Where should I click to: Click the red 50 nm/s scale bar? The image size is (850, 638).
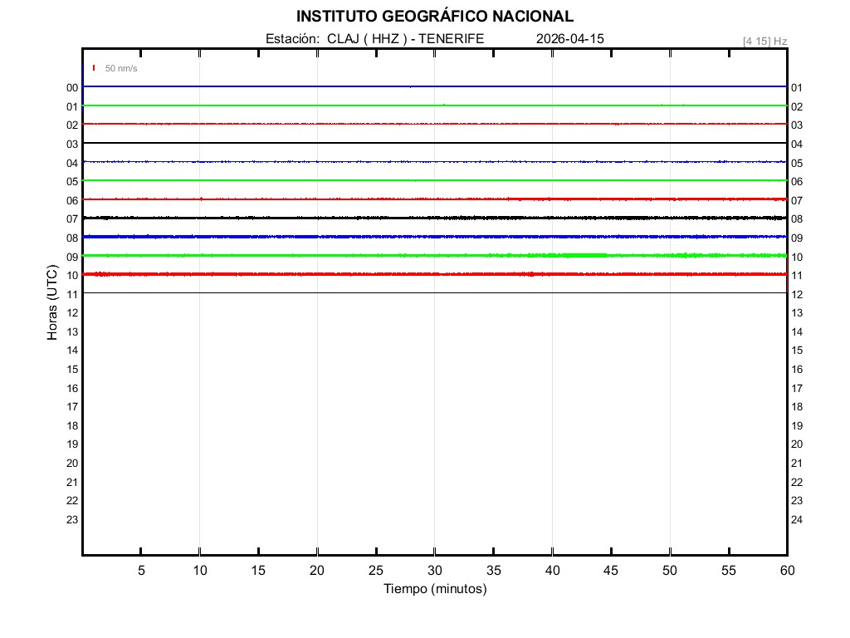tap(94, 68)
